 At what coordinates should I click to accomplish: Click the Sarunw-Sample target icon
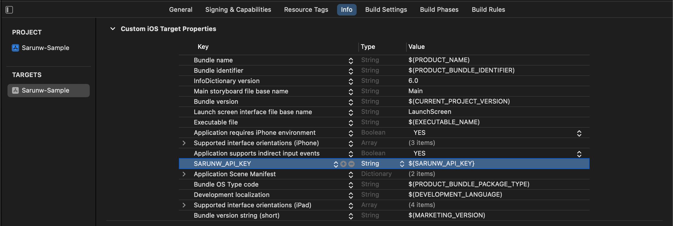tap(15, 91)
